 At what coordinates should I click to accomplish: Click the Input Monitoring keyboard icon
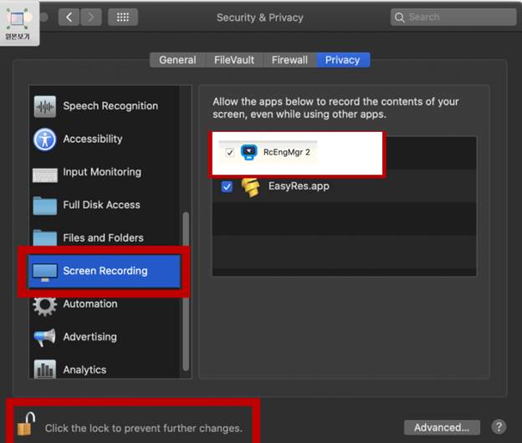coord(44,173)
